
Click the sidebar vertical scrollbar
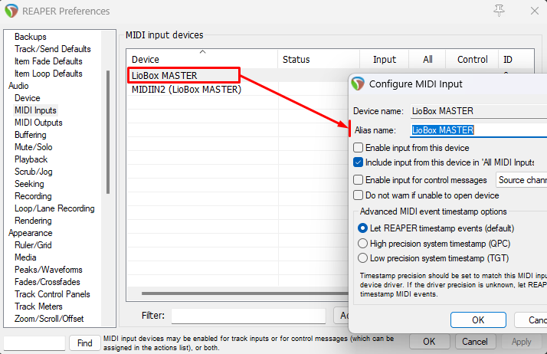coord(108,133)
